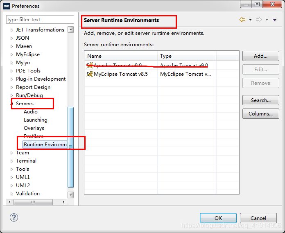Sort by the Type column header
The width and height of the screenshot is (285, 233).
point(187,56)
